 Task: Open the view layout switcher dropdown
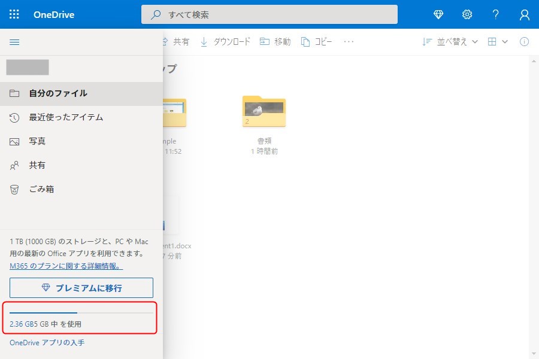coord(498,42)
